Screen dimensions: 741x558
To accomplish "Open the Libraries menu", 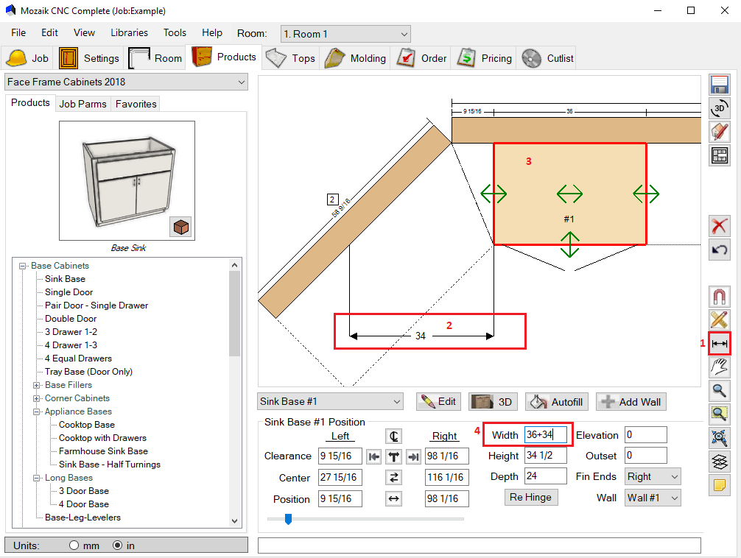I will pyautogui.click(x=129, y=32).
